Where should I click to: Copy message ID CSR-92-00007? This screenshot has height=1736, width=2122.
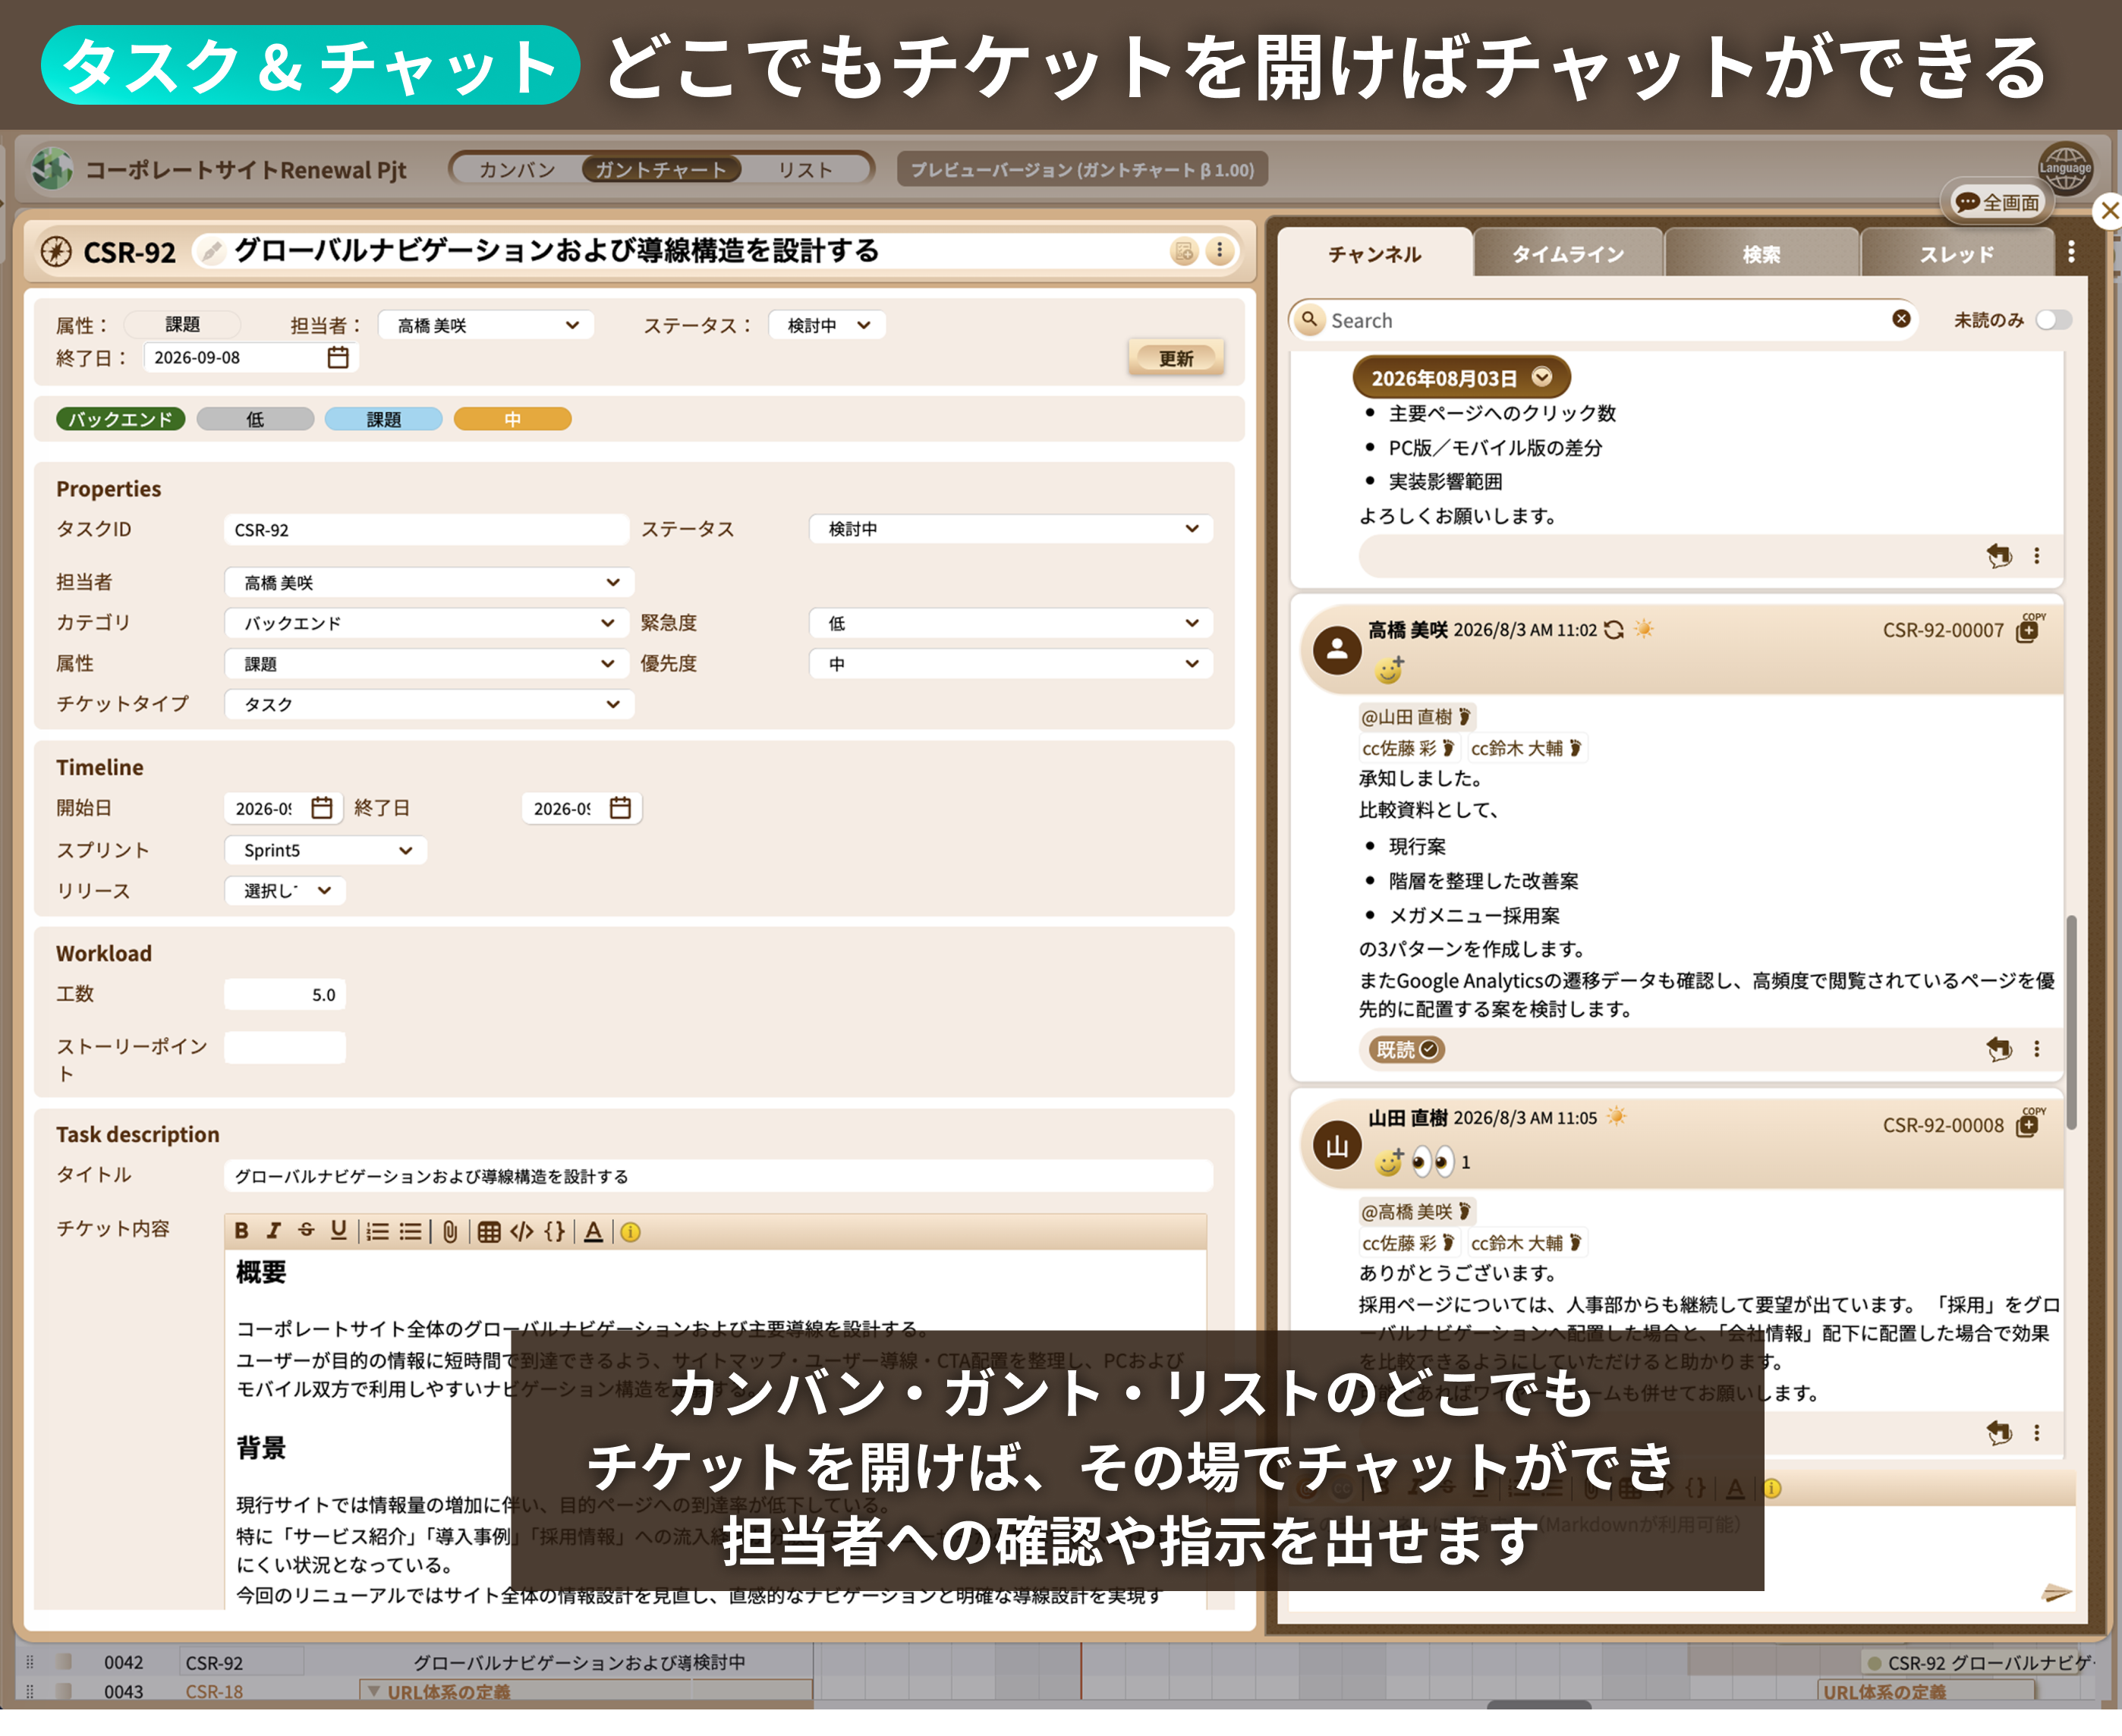[x=2028, y=629]
